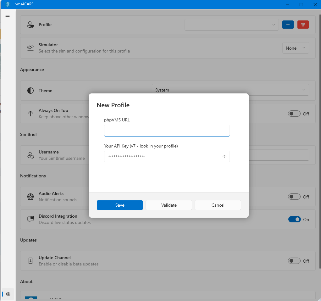The width and height of the screenshot is (321, 301).
Task: Click the Audio Alerts broadcast icon
Action: (30, 197)
